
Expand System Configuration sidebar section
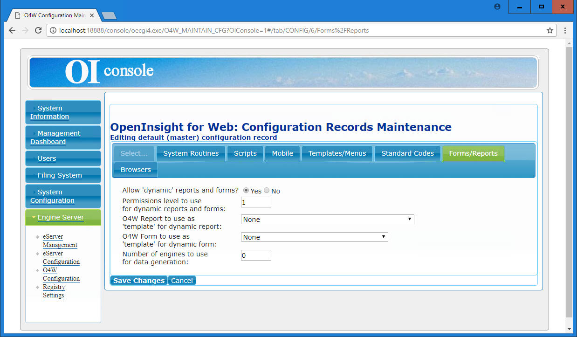coord(63,196)
